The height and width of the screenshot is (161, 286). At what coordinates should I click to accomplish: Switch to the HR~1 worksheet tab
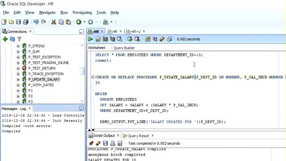click(136, 32)
